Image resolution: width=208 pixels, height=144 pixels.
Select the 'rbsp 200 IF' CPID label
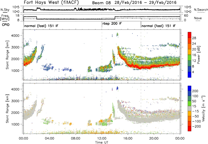click(112, 24)
